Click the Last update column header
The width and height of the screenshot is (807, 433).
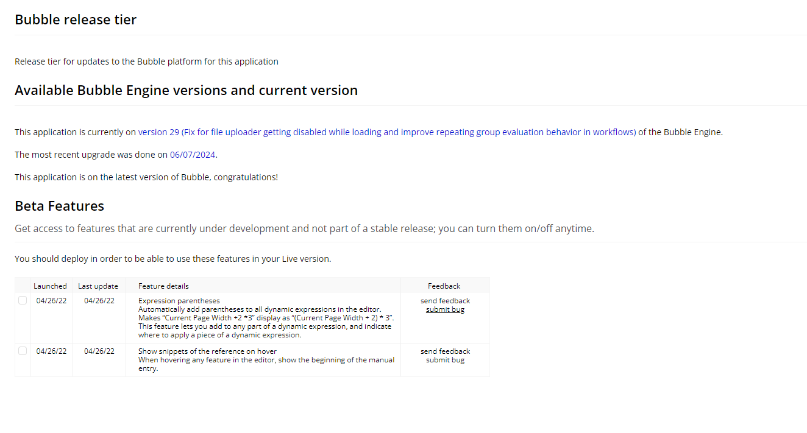click(98, 286)
